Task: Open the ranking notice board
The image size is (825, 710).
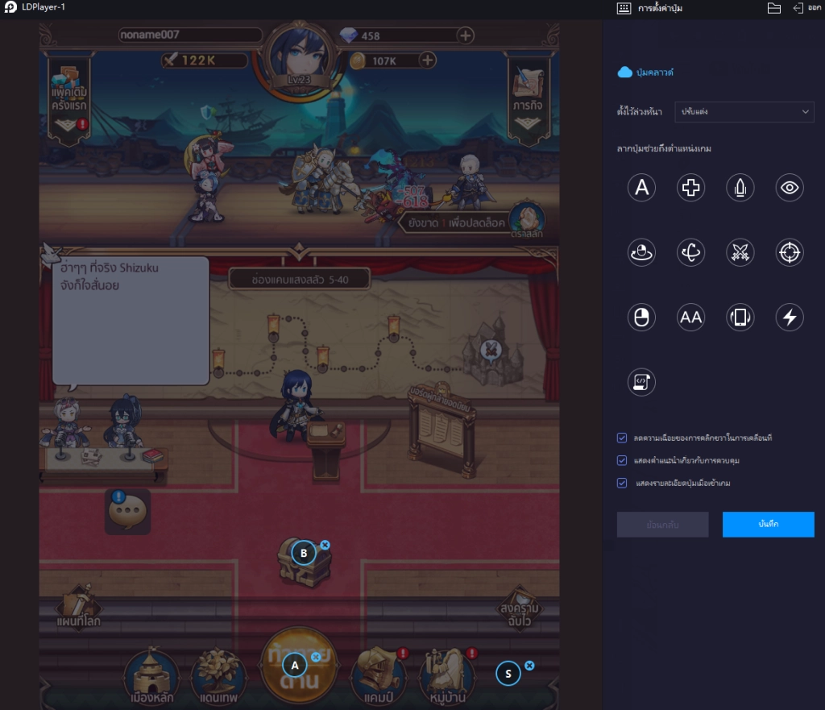Action: pos(441,429)
